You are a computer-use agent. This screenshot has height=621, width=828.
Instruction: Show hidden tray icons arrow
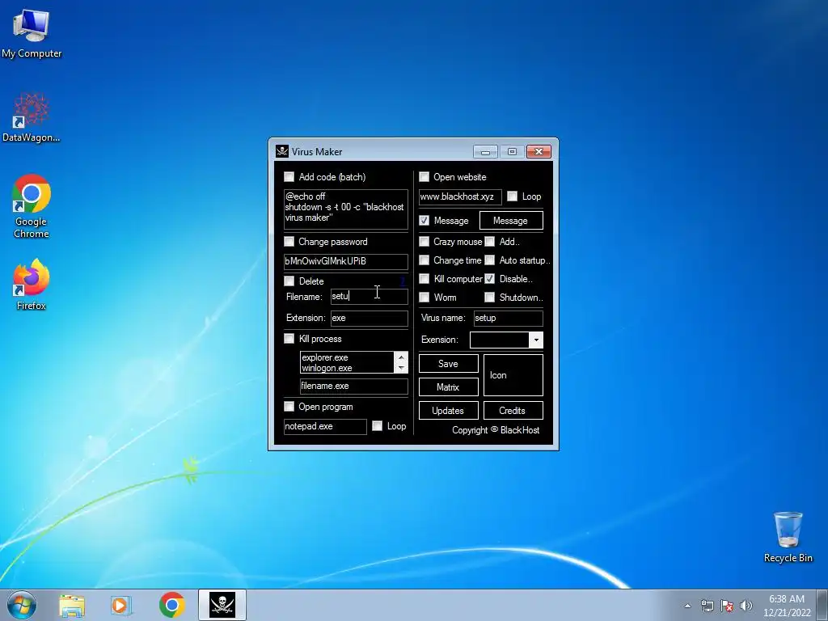687,606
